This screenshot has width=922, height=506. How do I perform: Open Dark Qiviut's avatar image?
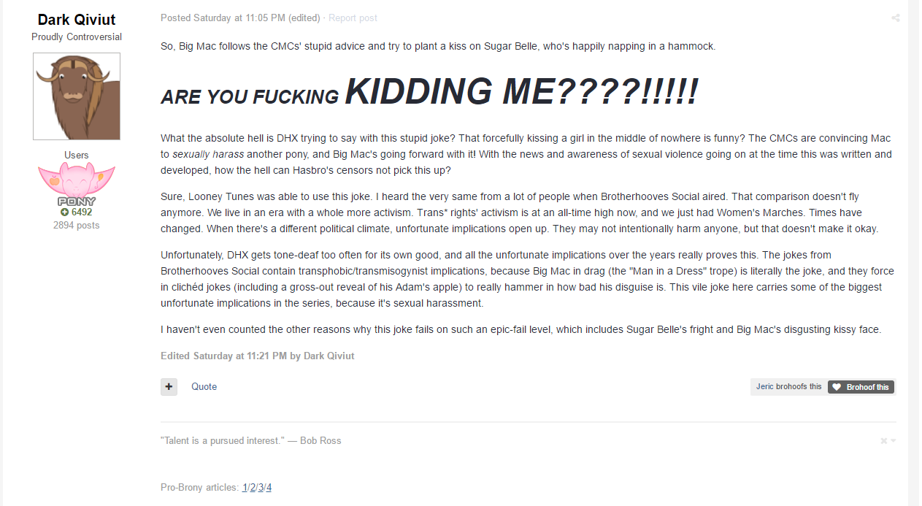point(77,96)
